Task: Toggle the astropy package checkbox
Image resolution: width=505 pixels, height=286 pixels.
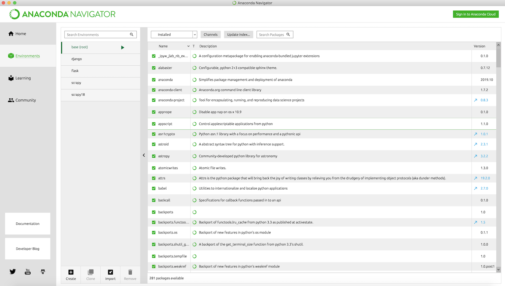Action: (154, 156)
